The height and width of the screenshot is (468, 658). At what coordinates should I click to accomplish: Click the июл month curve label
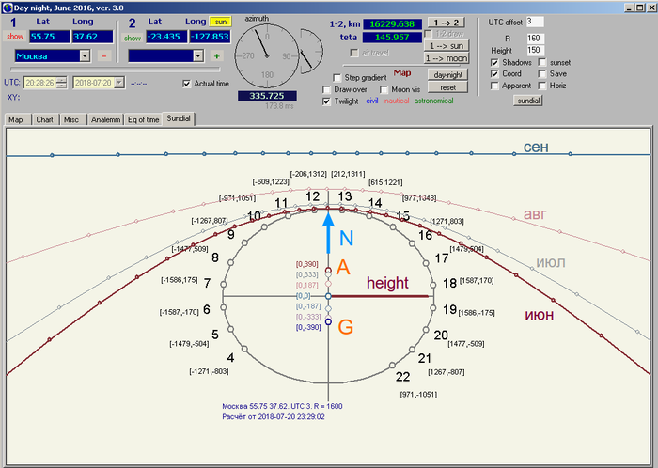click(x=551, y=263)
